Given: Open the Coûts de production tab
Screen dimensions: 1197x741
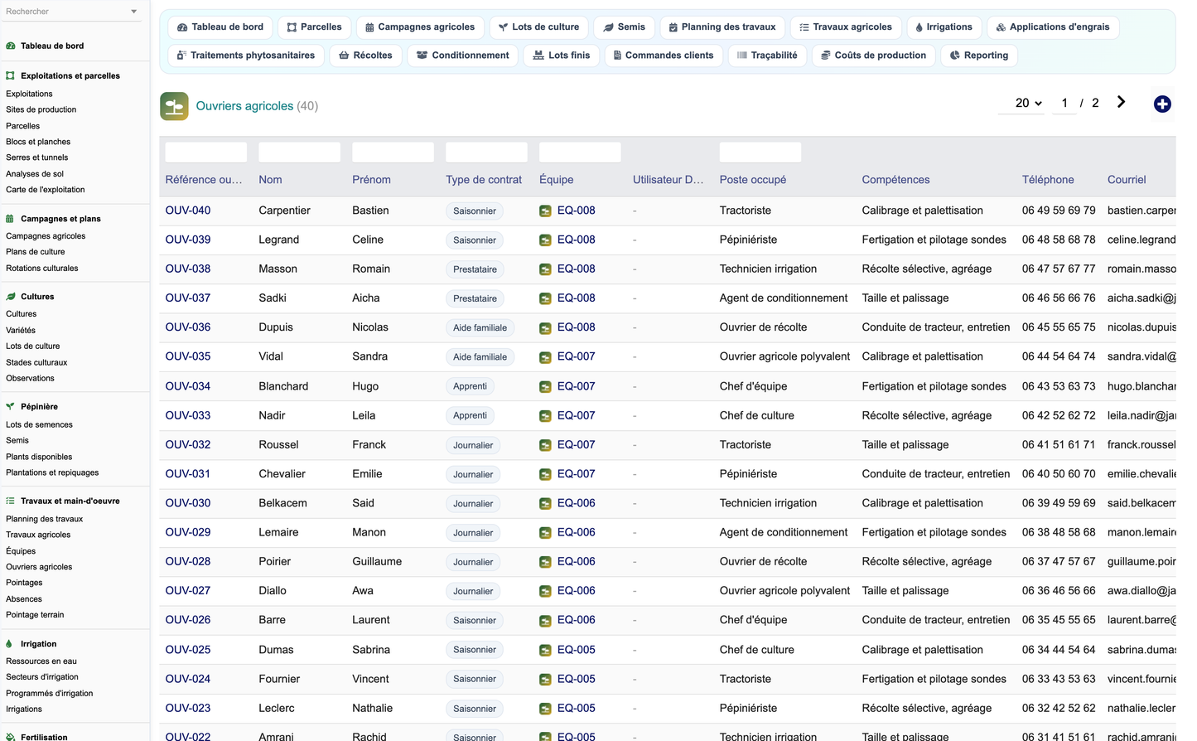Looking at the screenshot, I should pyautogui.click(x=873, y=56).
